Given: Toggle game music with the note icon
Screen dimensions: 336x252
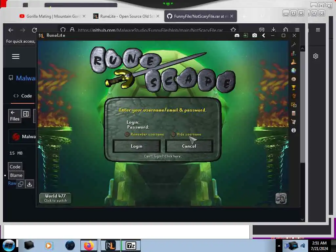Looking at the screenshot, I should 281,199.
